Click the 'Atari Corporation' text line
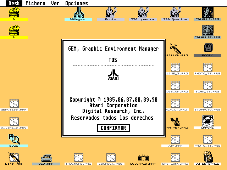227x170 pixels. (113, 105)
